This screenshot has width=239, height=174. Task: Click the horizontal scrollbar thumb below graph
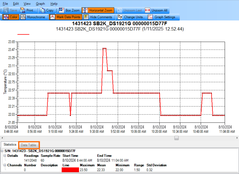(176, 138)
